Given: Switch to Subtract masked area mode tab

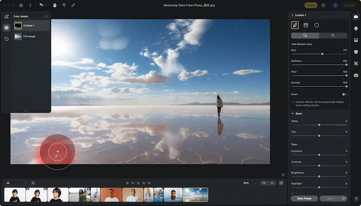Looking at the screenshot, I should tap(333, 35).
